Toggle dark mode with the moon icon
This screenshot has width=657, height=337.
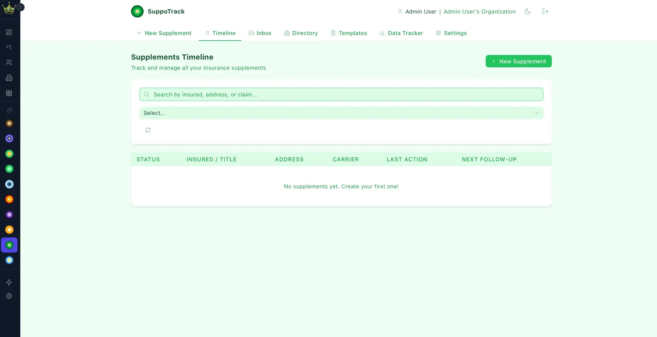(528, 11)
